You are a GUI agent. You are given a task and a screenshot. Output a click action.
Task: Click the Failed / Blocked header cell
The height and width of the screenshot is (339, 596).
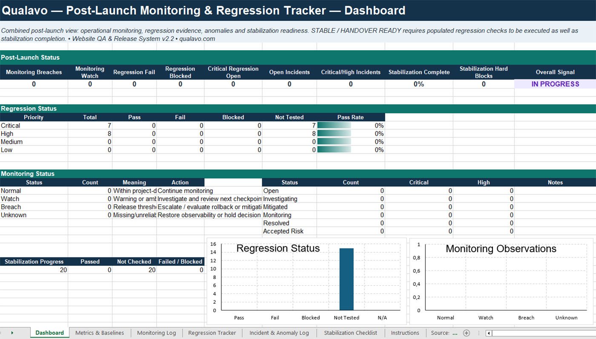[181, 262]
